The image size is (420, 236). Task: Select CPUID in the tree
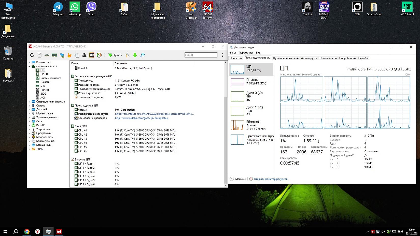click(44, 74)
